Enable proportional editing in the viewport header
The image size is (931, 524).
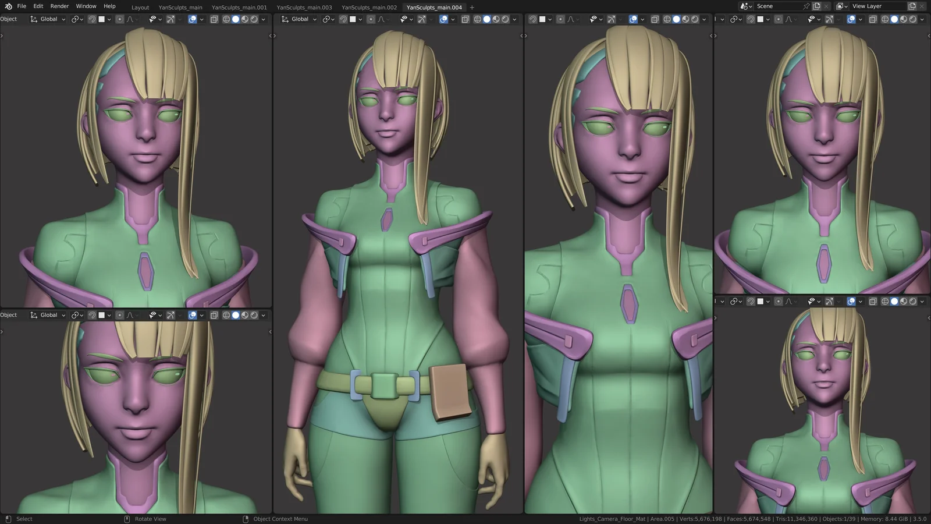[x=120, y=19]
